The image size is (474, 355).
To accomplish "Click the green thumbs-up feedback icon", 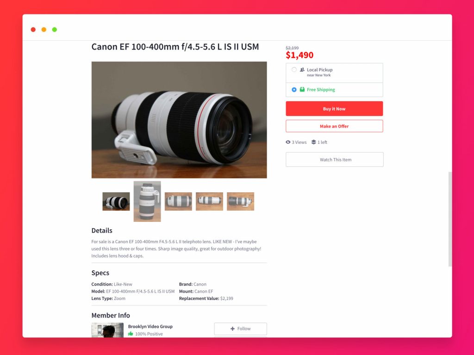I will (131, 334).
